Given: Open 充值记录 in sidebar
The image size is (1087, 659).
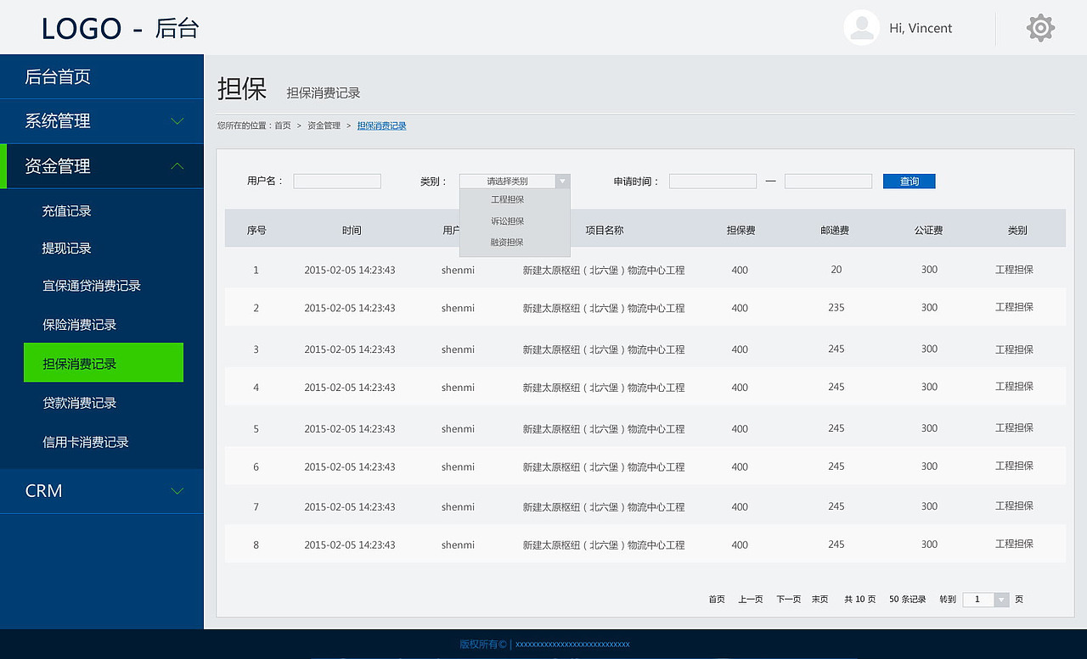Looking at the screenshot, I should coord(66,211).
